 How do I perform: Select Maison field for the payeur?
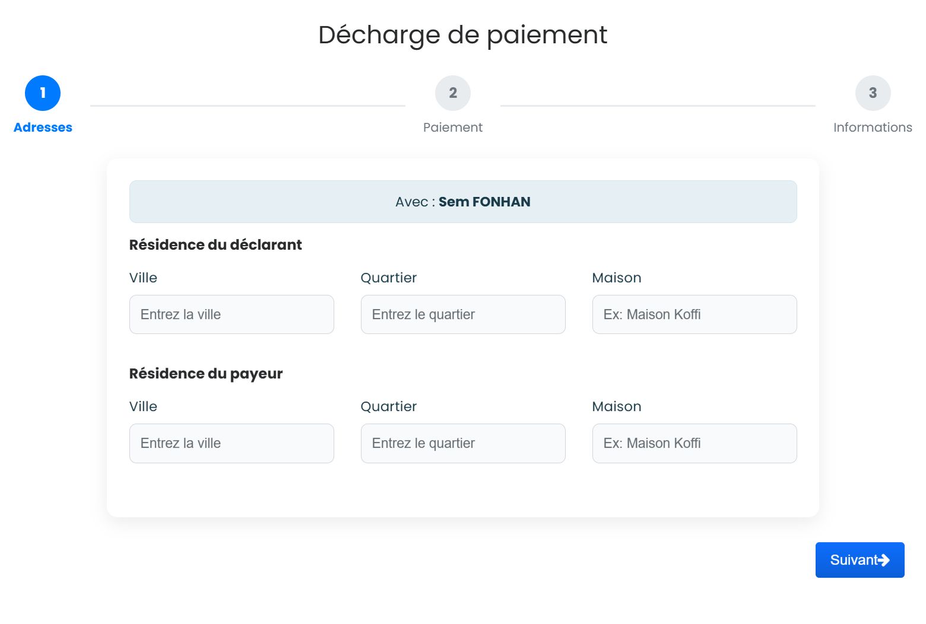[x=694, y=443]
